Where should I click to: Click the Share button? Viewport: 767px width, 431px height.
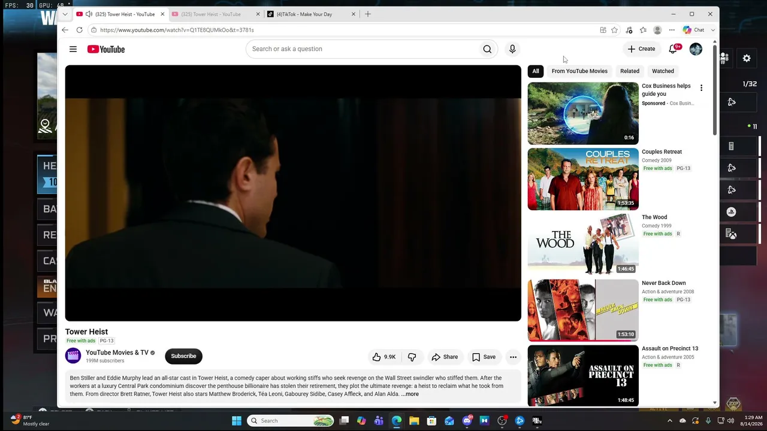click(445, 357)
